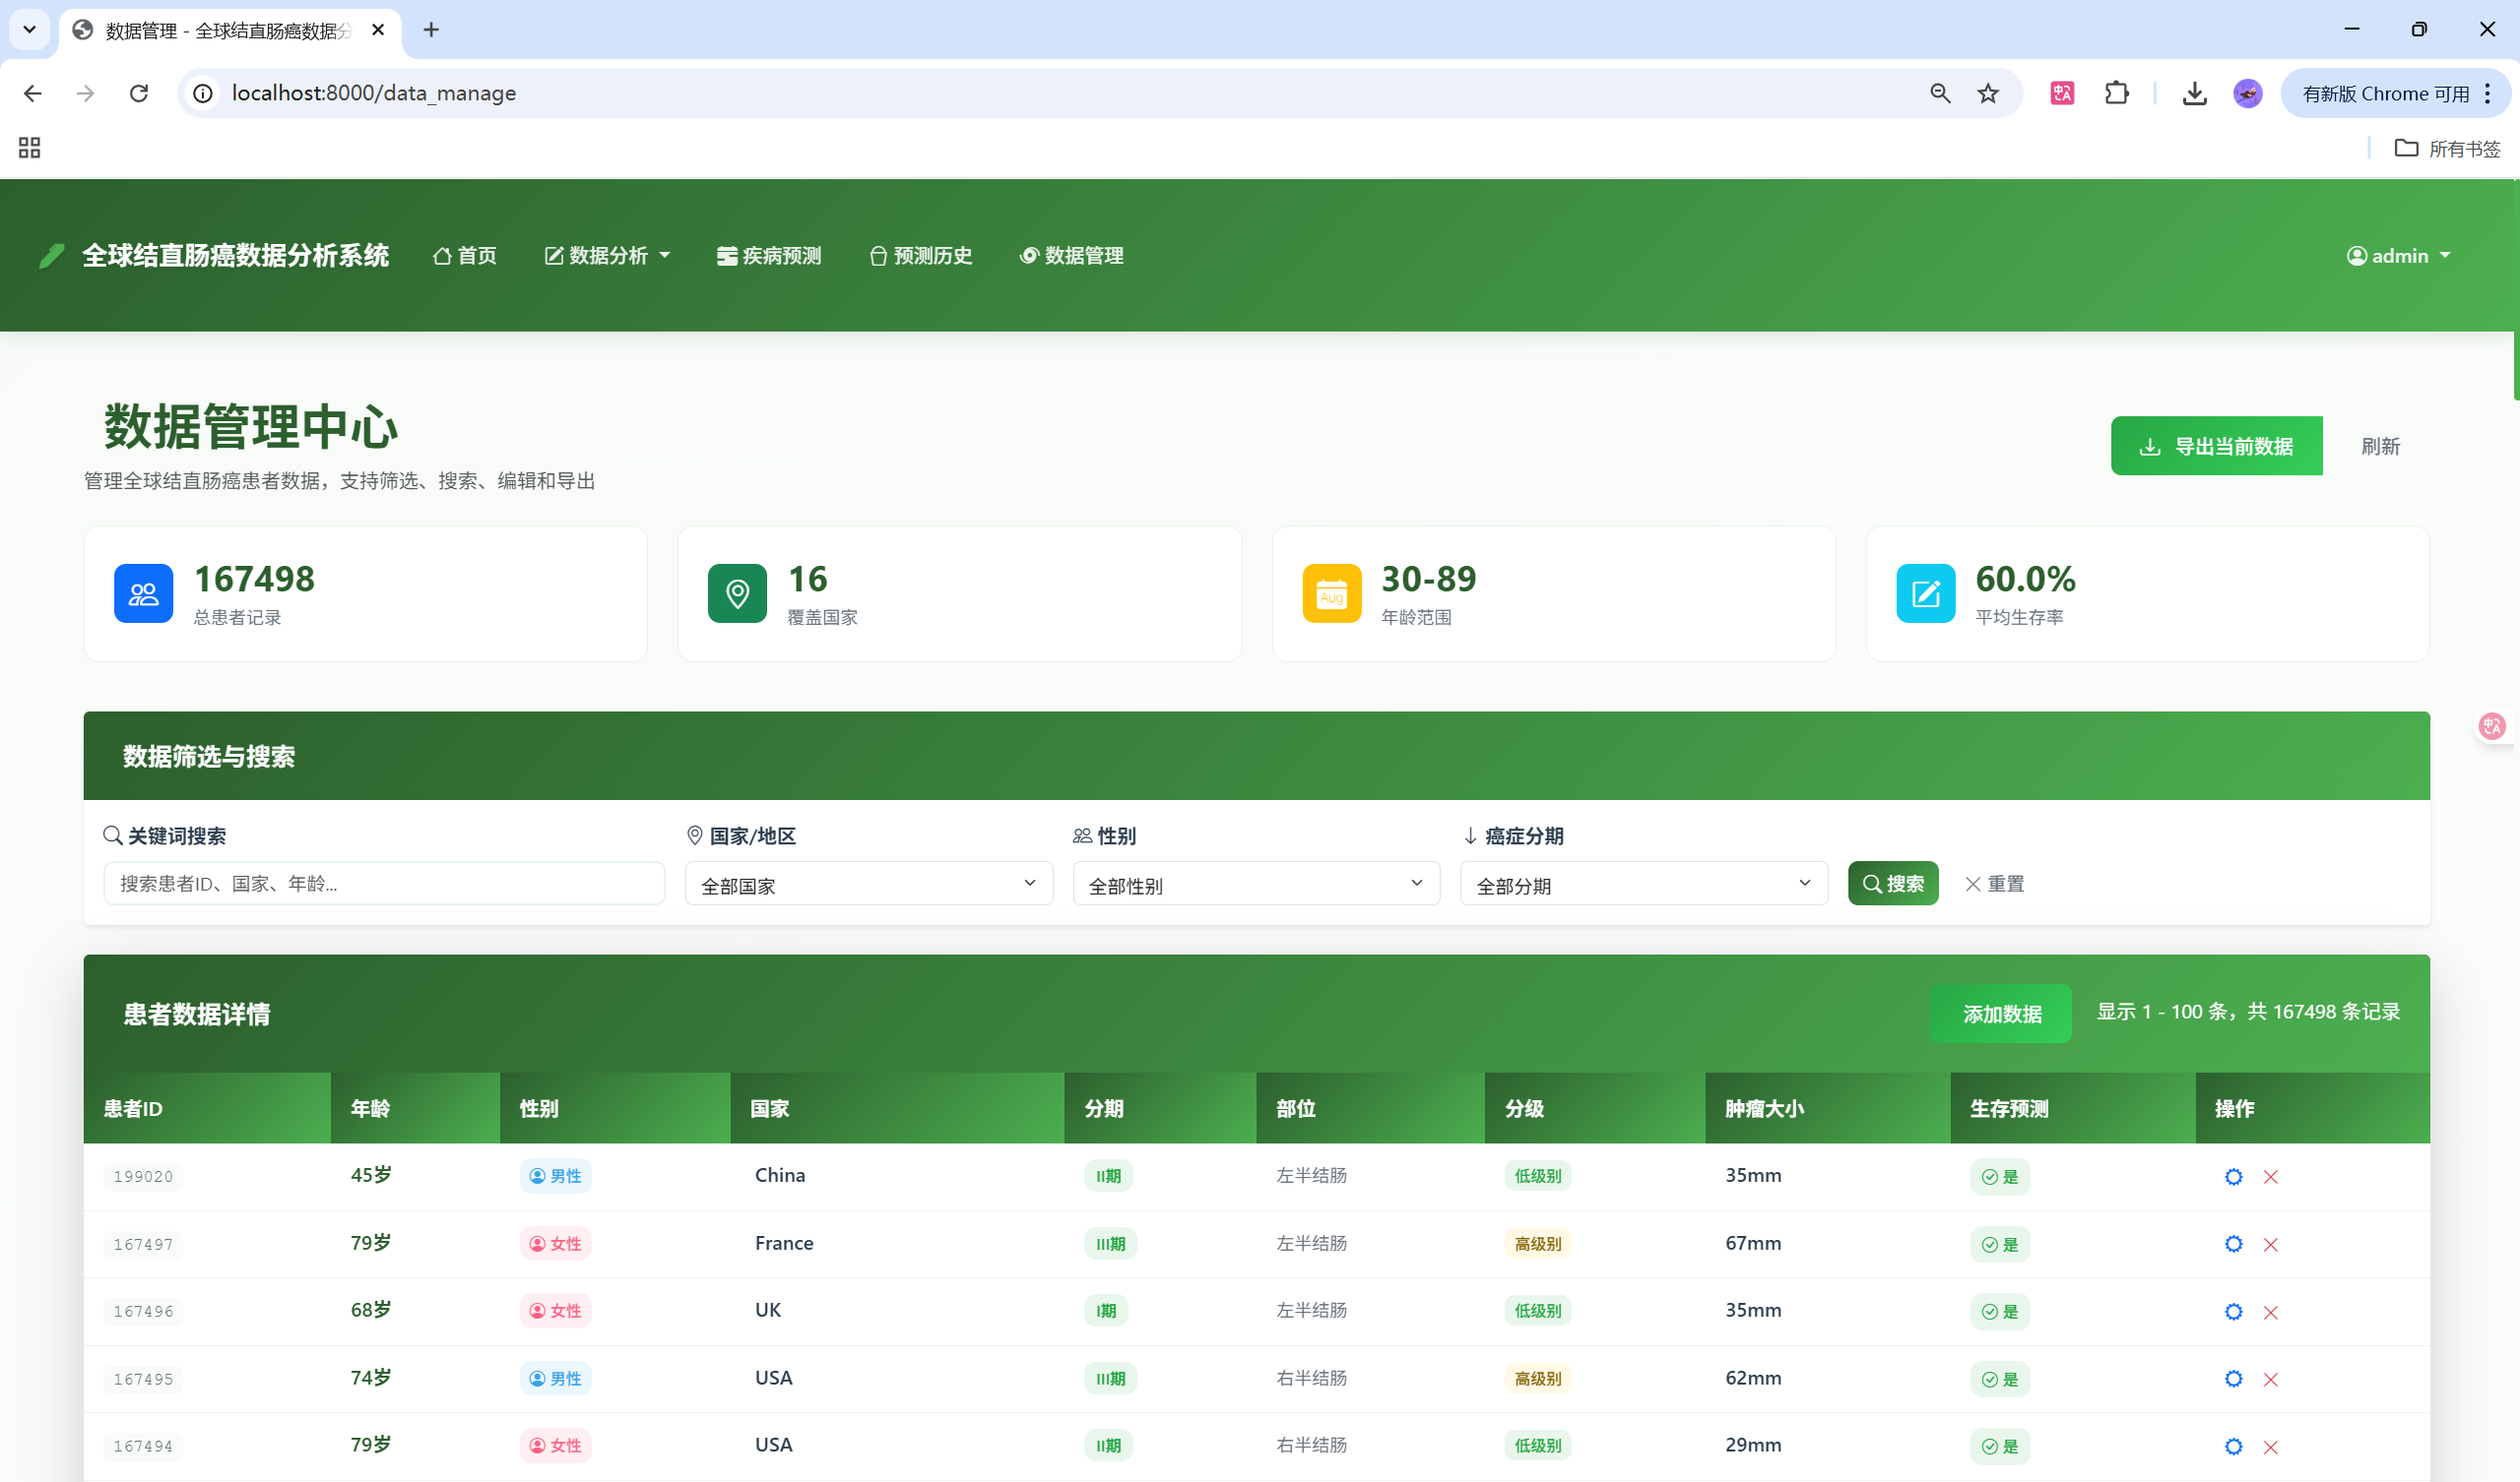2520x1482 pixels.
Task: Click the yellow calendar age range icon
Action: click(1331, 593)
